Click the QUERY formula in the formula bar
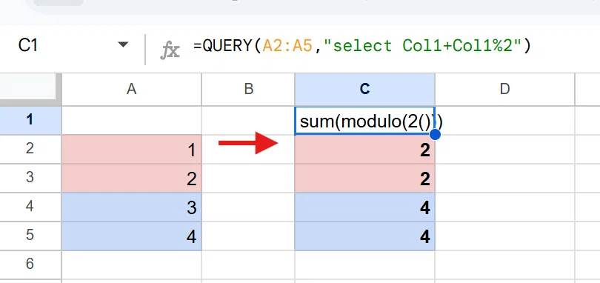 click(x=362, y=46)
